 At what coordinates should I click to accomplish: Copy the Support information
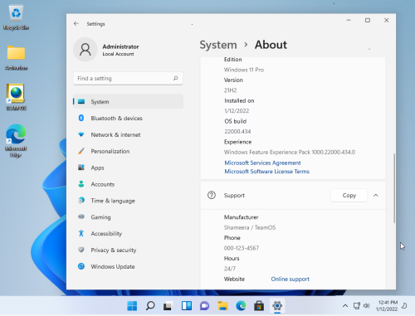[349, 196]
